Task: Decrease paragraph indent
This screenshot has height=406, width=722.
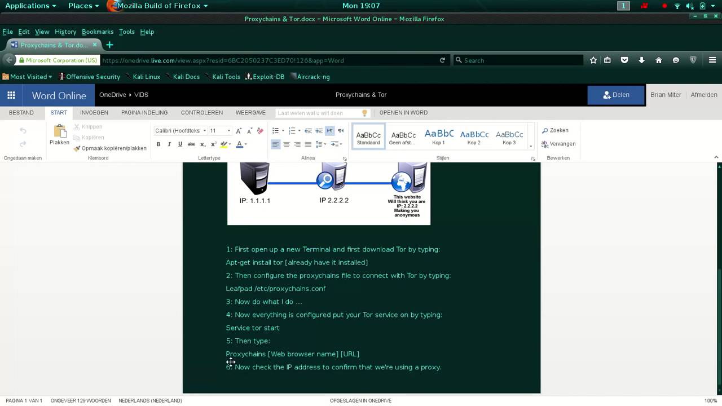Action: point(308,131)
